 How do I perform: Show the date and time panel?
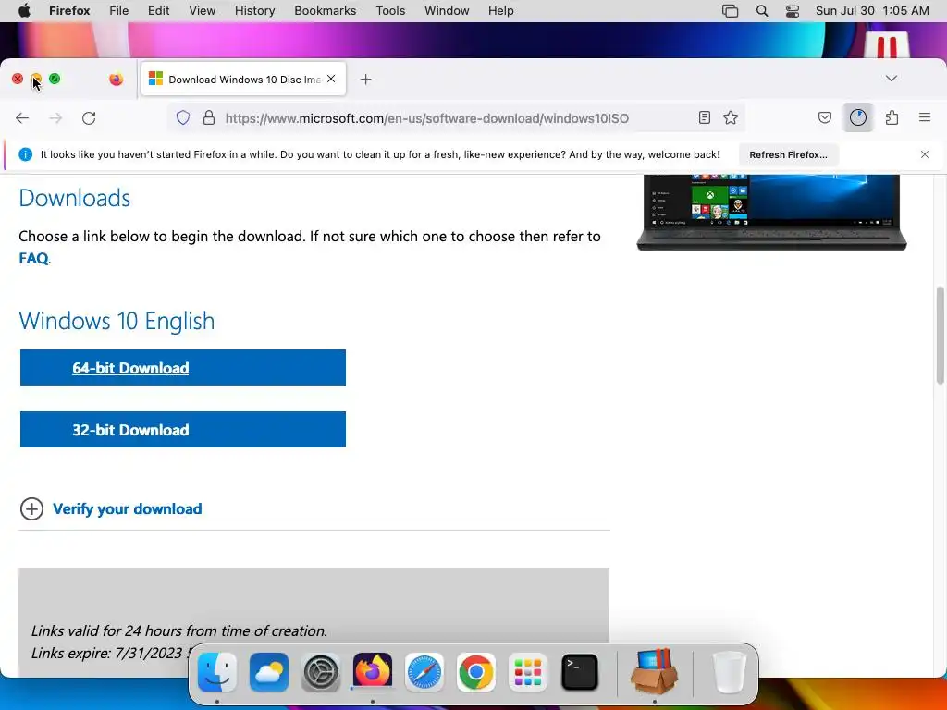click(x=872, y=11)
